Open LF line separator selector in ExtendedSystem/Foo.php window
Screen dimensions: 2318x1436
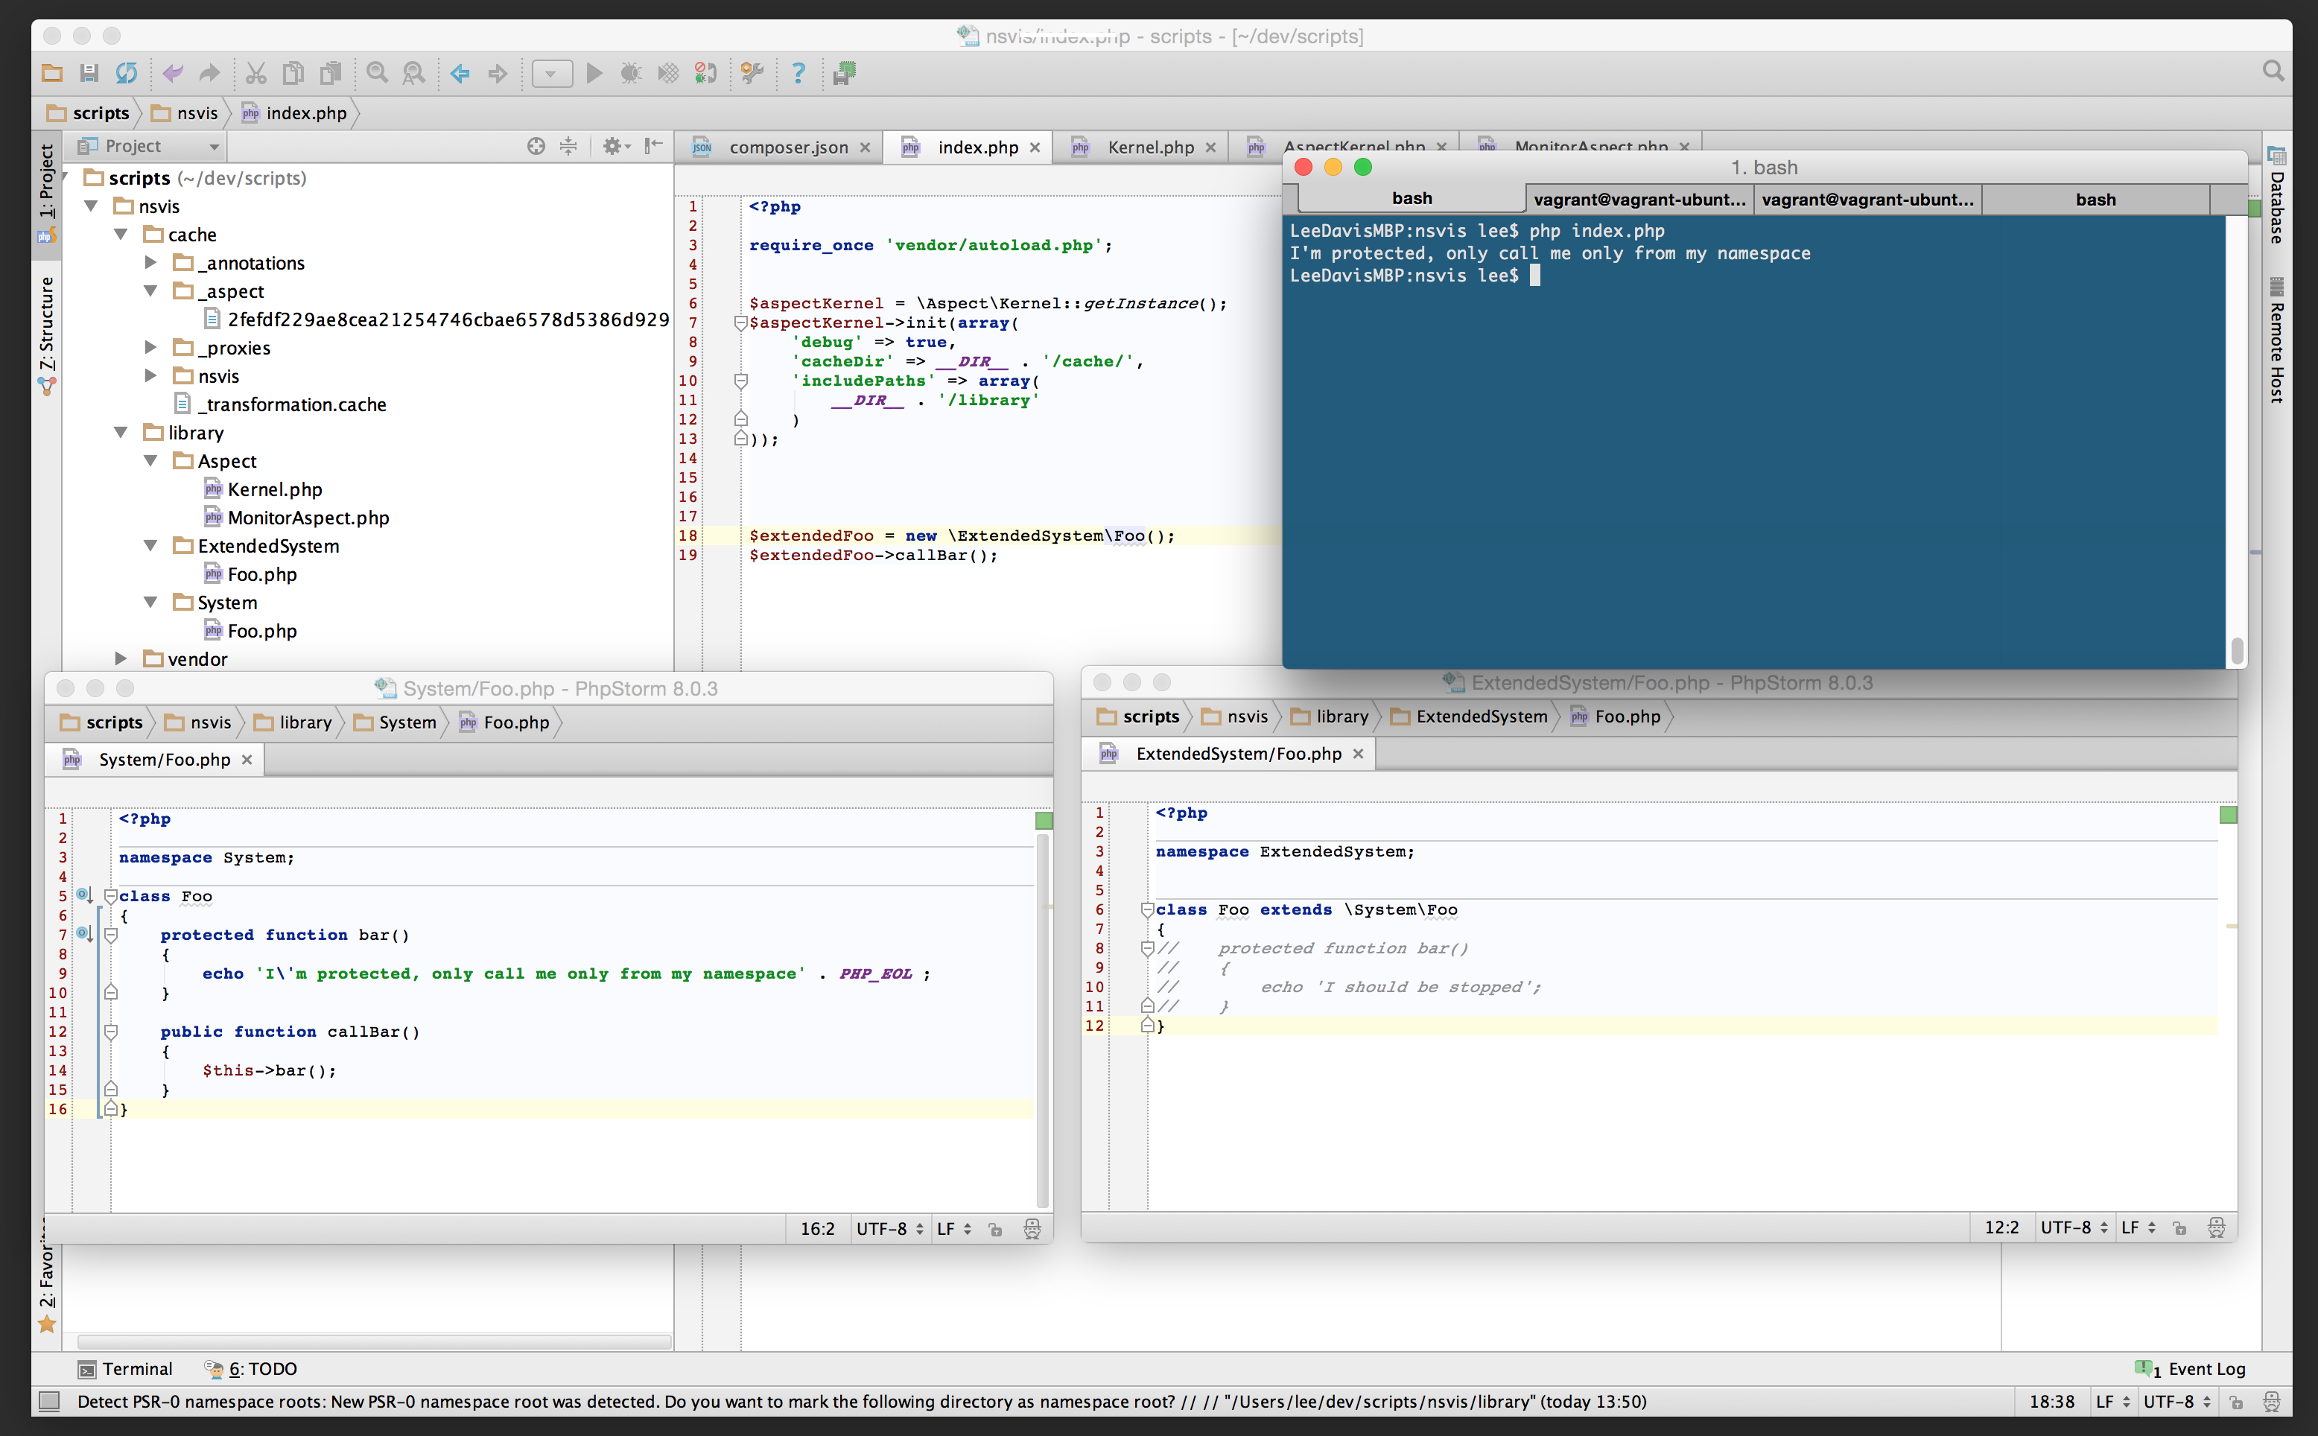(2138, 1227)
